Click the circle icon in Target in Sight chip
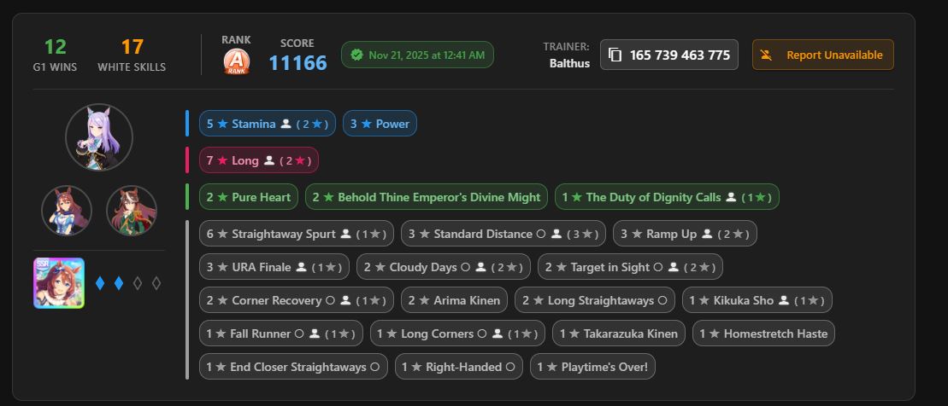The width and height of the screenshot is (948, 406). 658,267
